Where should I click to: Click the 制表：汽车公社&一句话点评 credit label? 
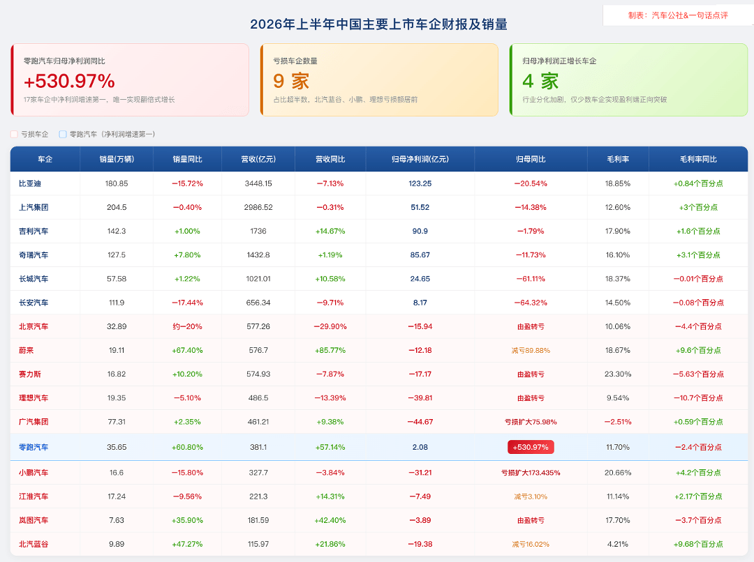pos(678,15)
